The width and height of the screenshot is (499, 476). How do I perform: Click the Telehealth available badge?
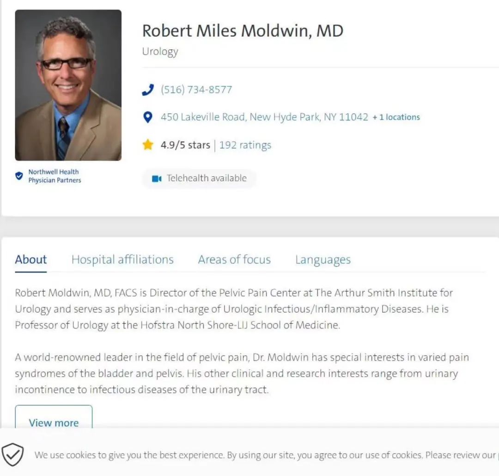point(199,178)
